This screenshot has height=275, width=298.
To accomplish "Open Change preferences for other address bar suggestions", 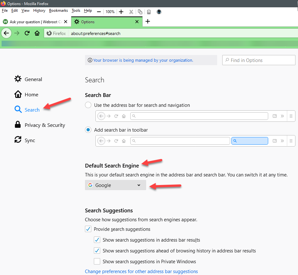I will (141, 272).
